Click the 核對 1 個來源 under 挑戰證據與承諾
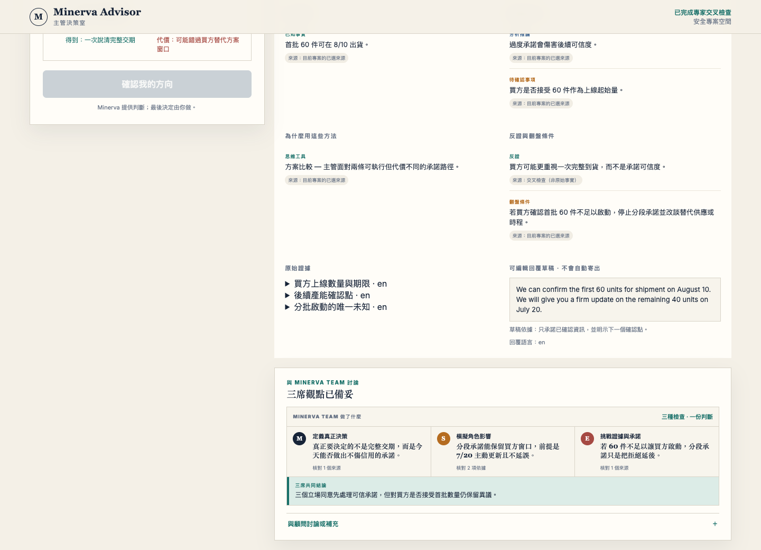The width and height of the screenshot is (761, 550). pyautogui.click(x=614, y=468)
